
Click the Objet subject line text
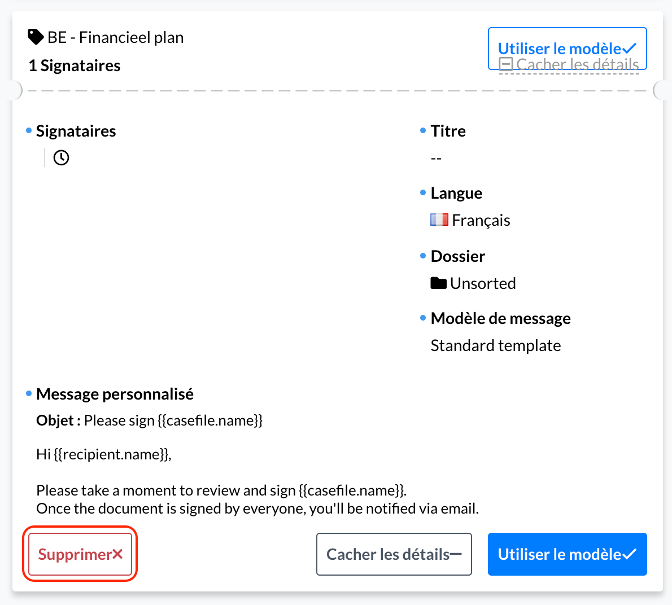(x=150, y=420)
